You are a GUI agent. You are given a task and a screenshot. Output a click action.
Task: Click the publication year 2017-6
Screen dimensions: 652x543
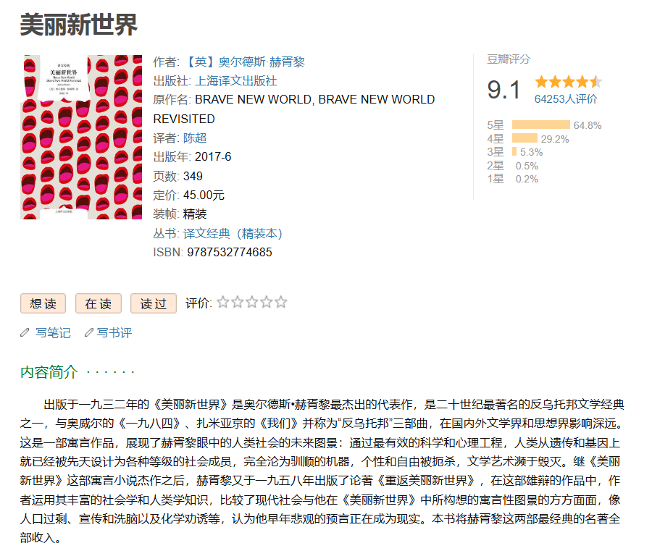click(x=213, y=156)
